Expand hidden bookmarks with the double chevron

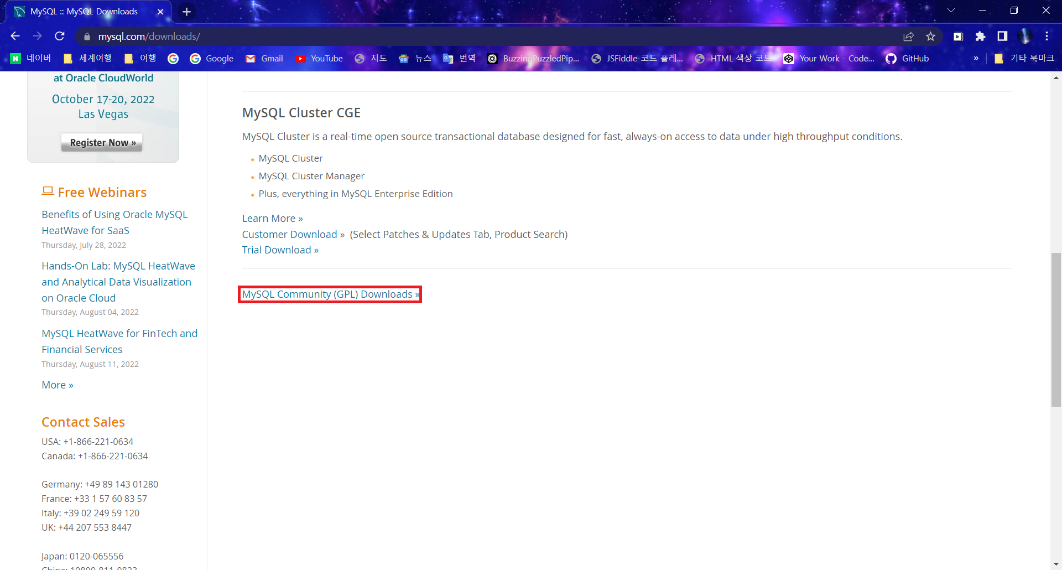tap(976, 58)
